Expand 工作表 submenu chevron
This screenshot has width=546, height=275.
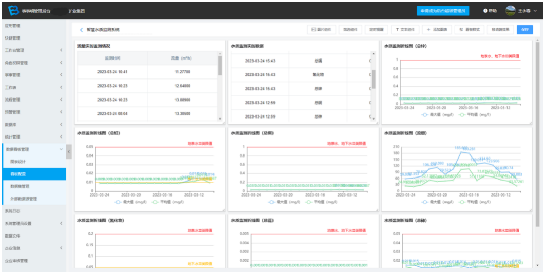pyautogui.click(x=61, y=87)
